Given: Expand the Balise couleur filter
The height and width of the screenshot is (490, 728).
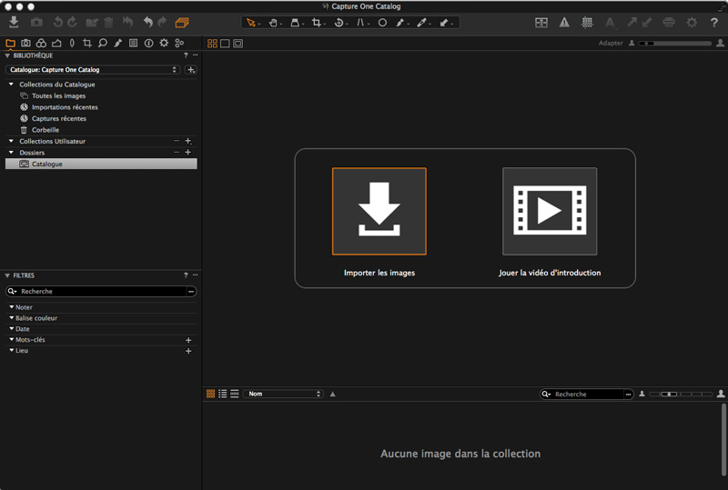Looking at the screenshot, I should (12, 317).
